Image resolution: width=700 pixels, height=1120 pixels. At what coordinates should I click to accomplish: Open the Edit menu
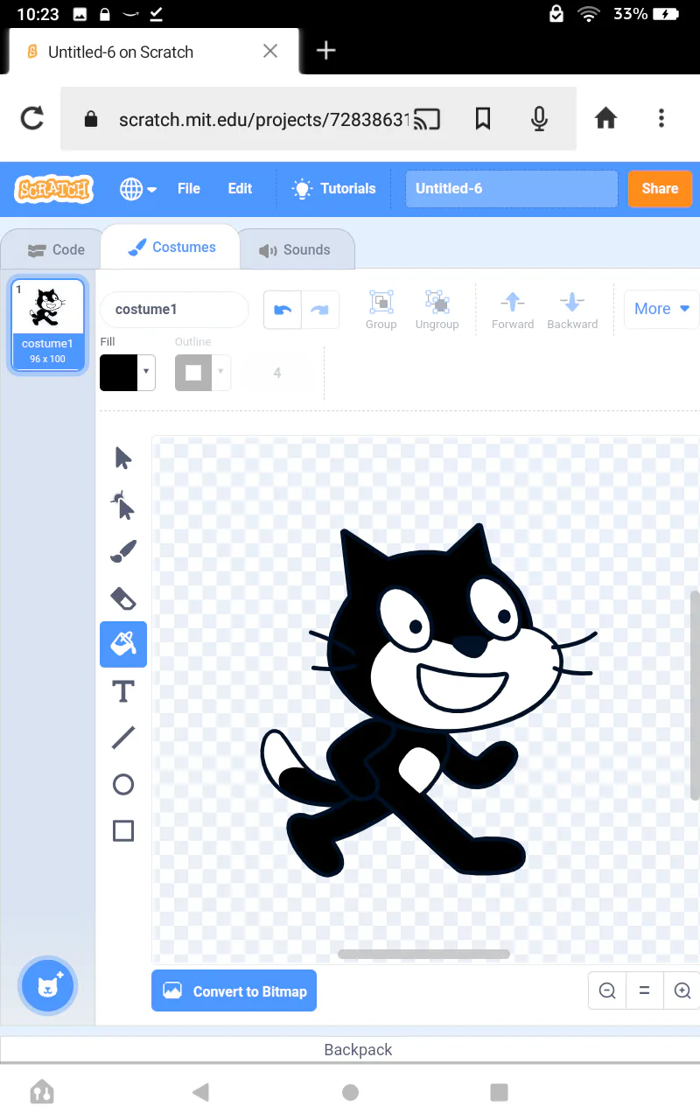coord(240,188)
